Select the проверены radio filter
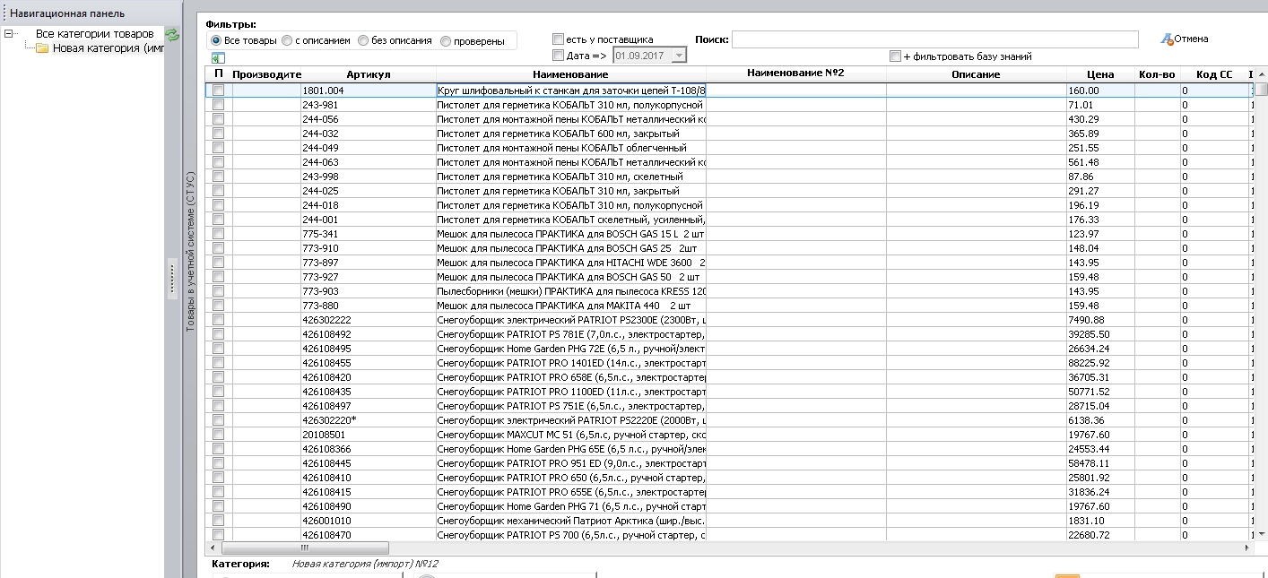Screen dimensions: 1268x578 point(445,40)
